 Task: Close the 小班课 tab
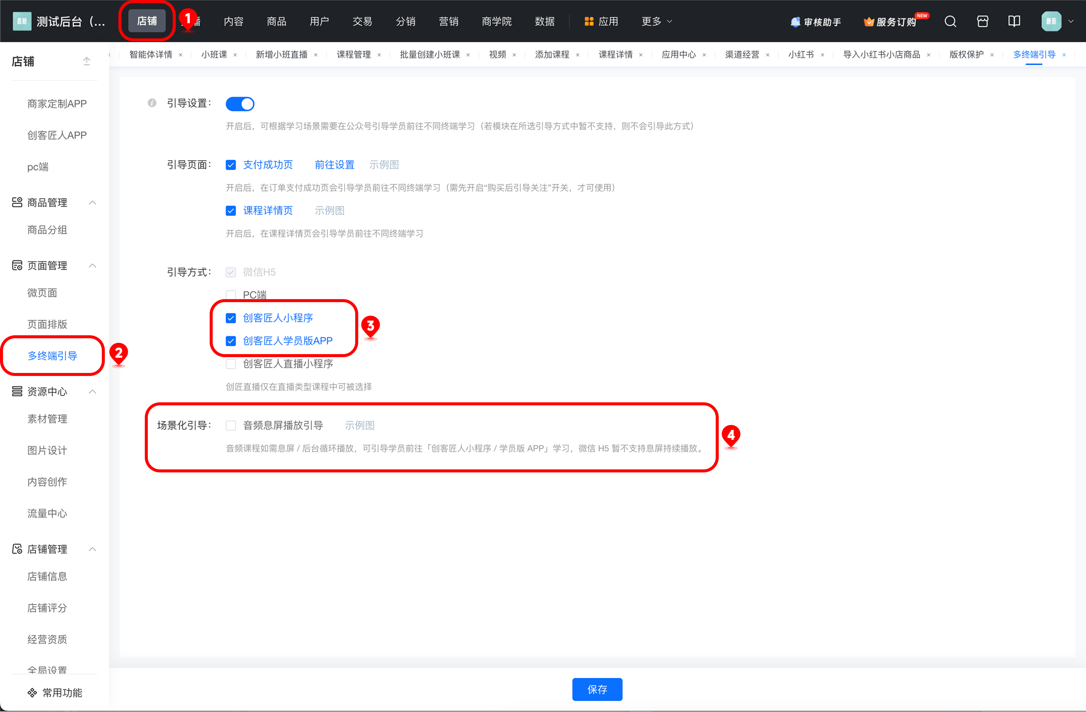pos(235,55)
